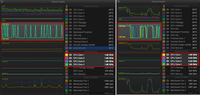Click the 18.30 W power graph in left window
200x95 pixels.
[x=32, y=85]
